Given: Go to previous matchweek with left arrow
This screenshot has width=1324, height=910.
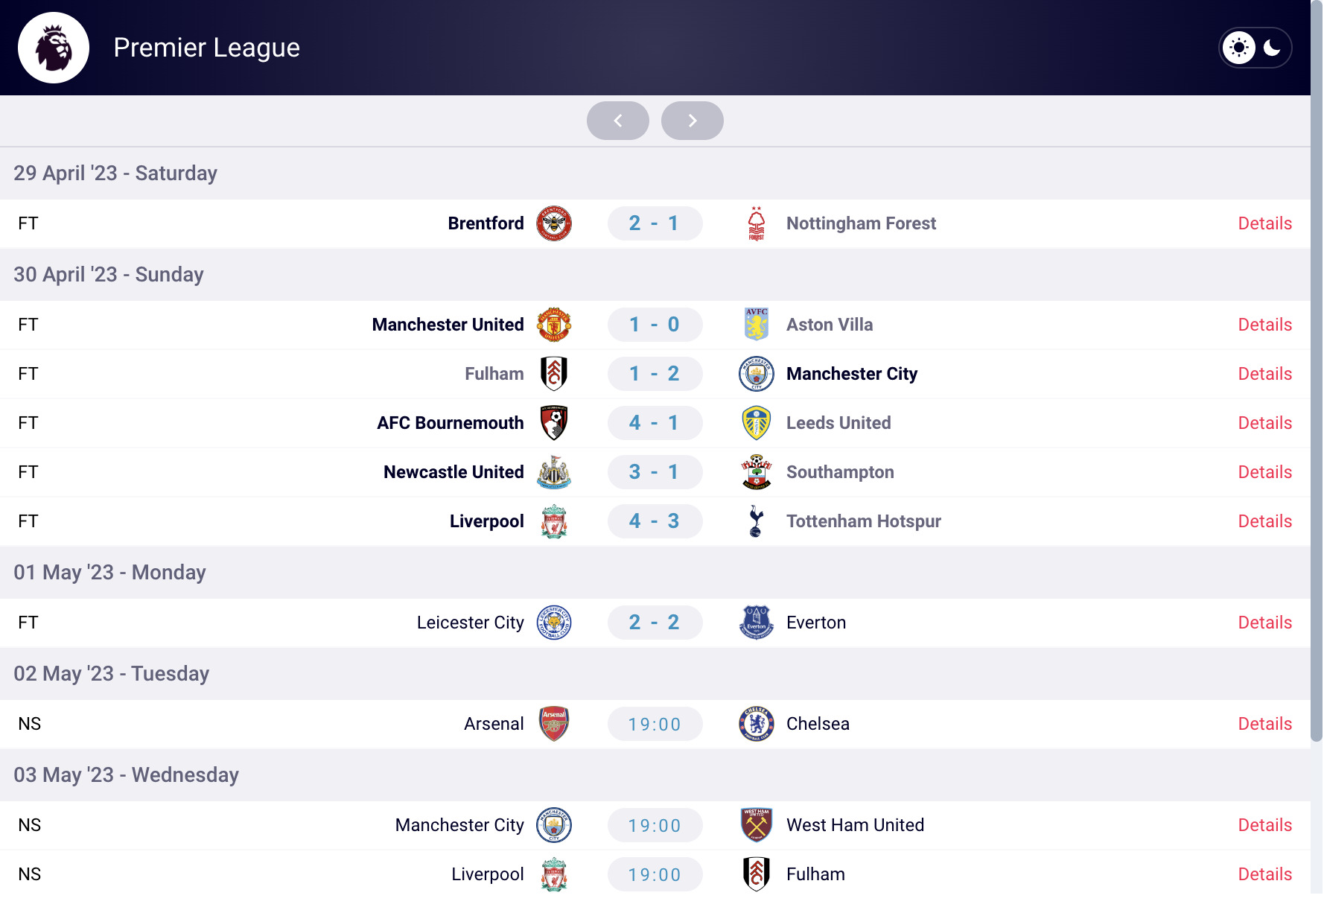Looking at the screenshot, I should tap(617, 120).
